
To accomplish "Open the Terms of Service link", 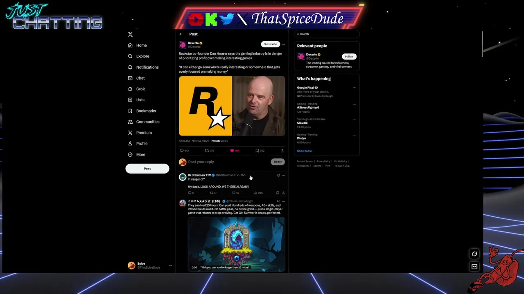I will tap(305, 161).
